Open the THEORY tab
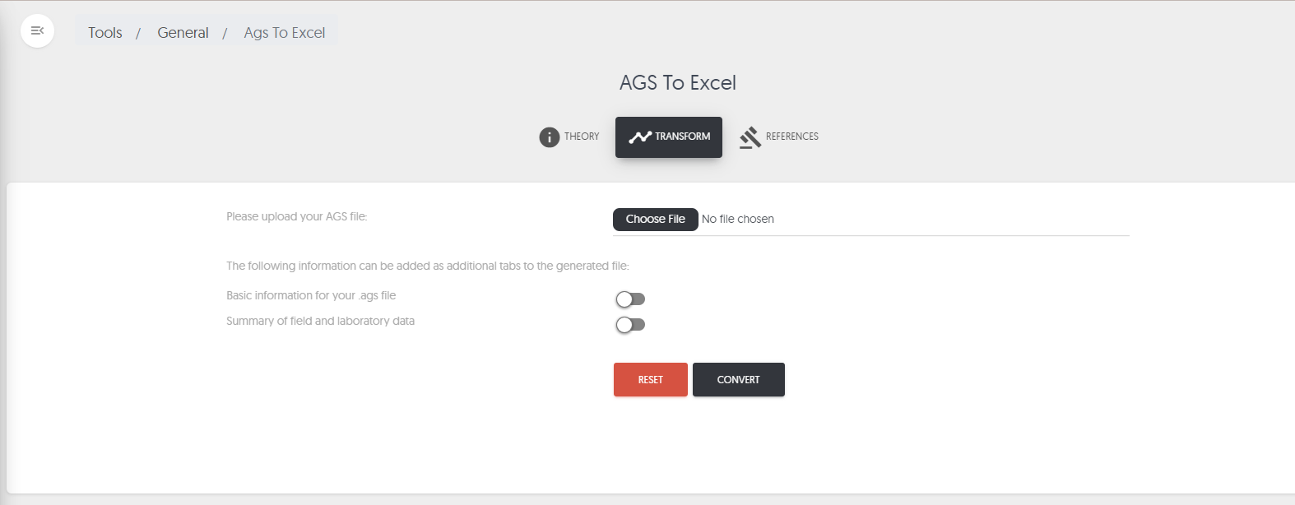The width and height of the screenshot is (1295, 505). coord(581,137)
